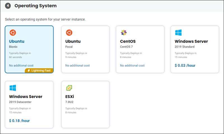The width and height of the screenshot is (224, 134).
Task: Select Windows Server 2019 Standard title
Action: pyautogui.click(x=191, y=41)
